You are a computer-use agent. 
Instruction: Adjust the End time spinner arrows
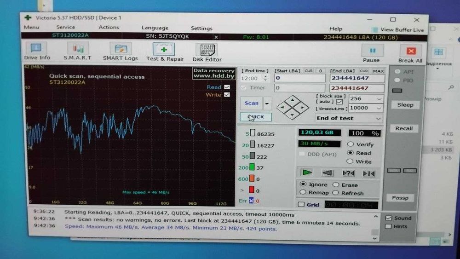pyautogui.click(x=265, y=78)
